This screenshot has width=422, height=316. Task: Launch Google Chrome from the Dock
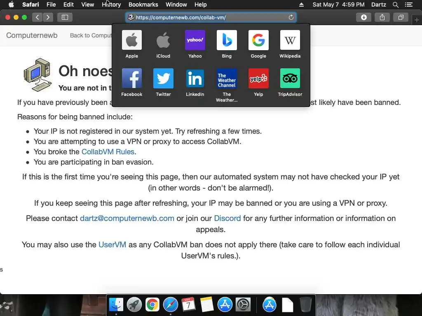click(x=152, y=305)
